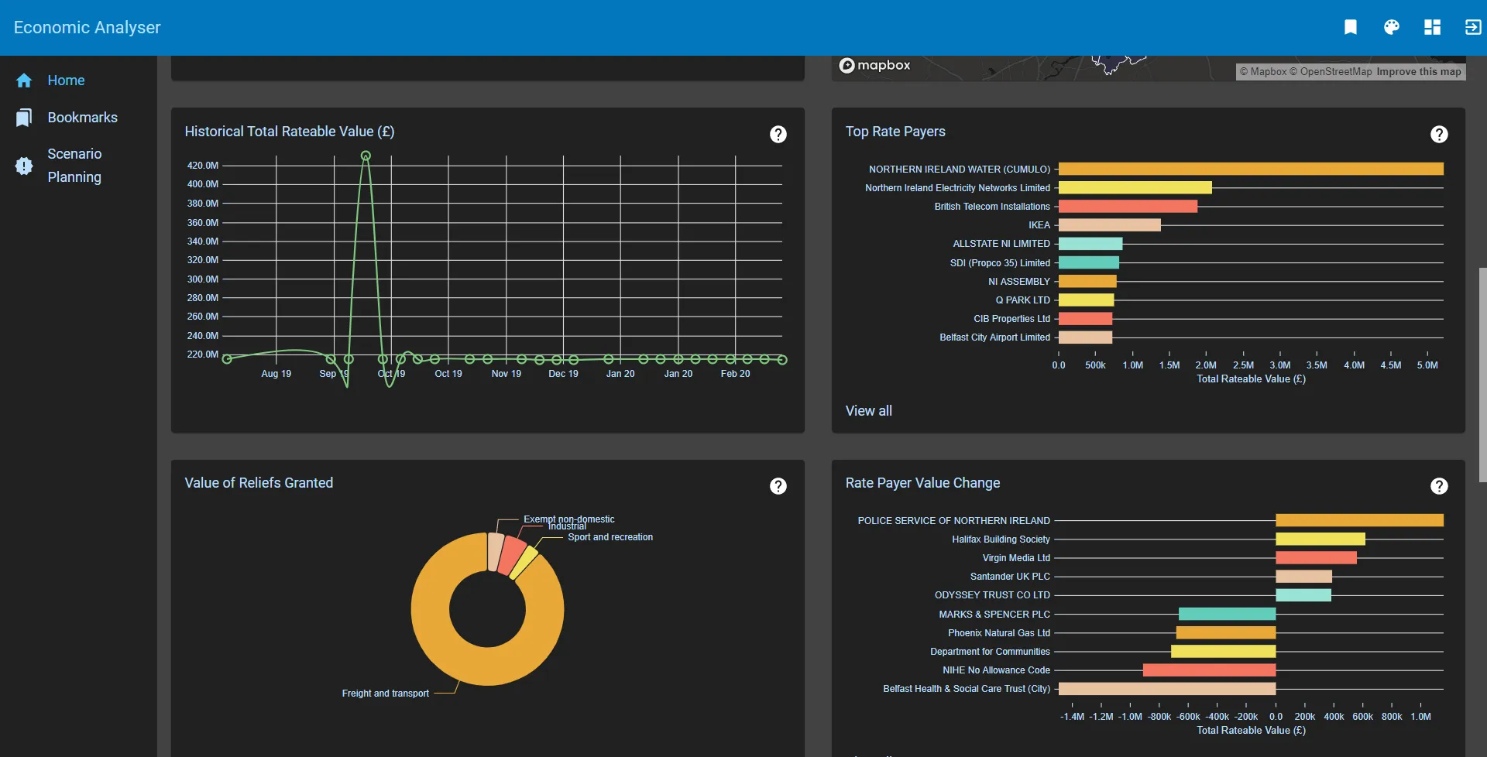The width and height of the screenshot is (1487, 757).
Task: Click the Belfast Health & Social Care Trust bar
Action: click(1167, 689)
